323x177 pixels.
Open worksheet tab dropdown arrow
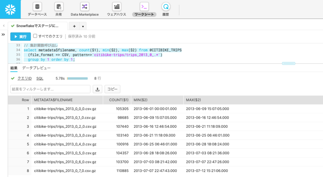point(83,26)
